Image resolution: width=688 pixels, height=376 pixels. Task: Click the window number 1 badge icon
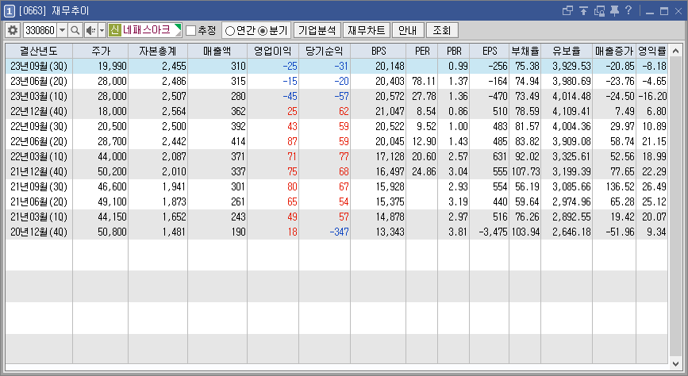10,10
